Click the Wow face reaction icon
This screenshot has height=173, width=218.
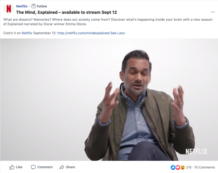tap(183, 167)
